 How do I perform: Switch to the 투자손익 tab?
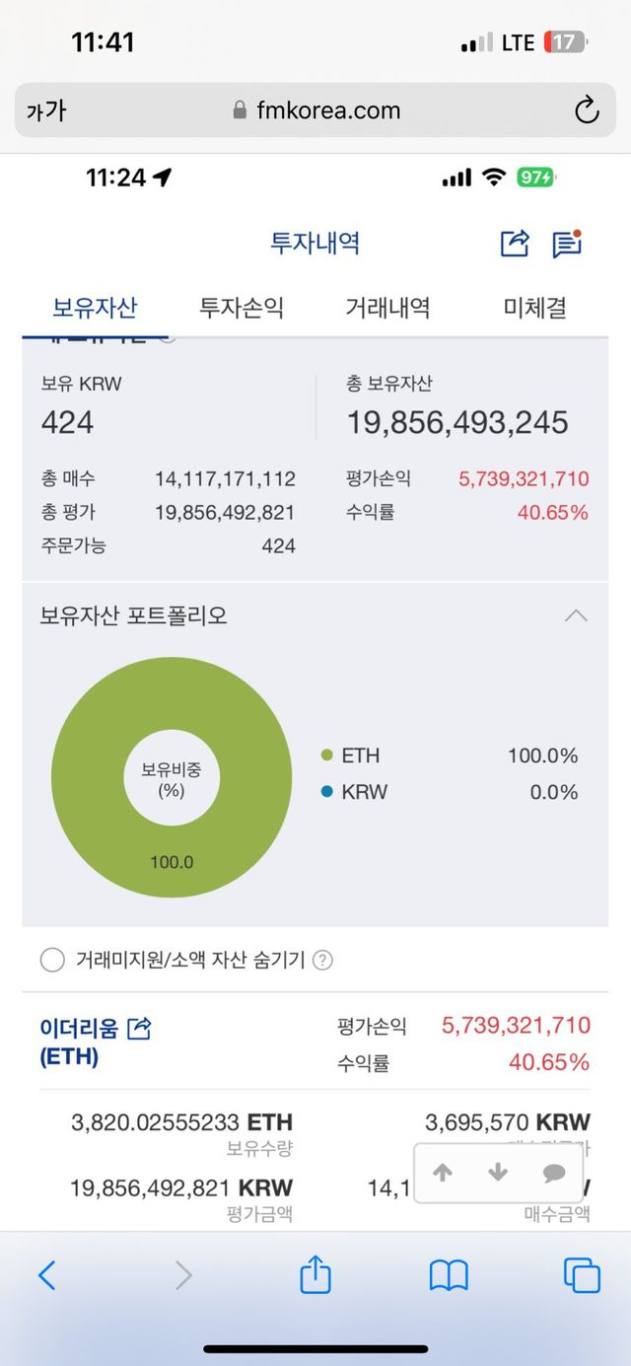click(242, 308)
